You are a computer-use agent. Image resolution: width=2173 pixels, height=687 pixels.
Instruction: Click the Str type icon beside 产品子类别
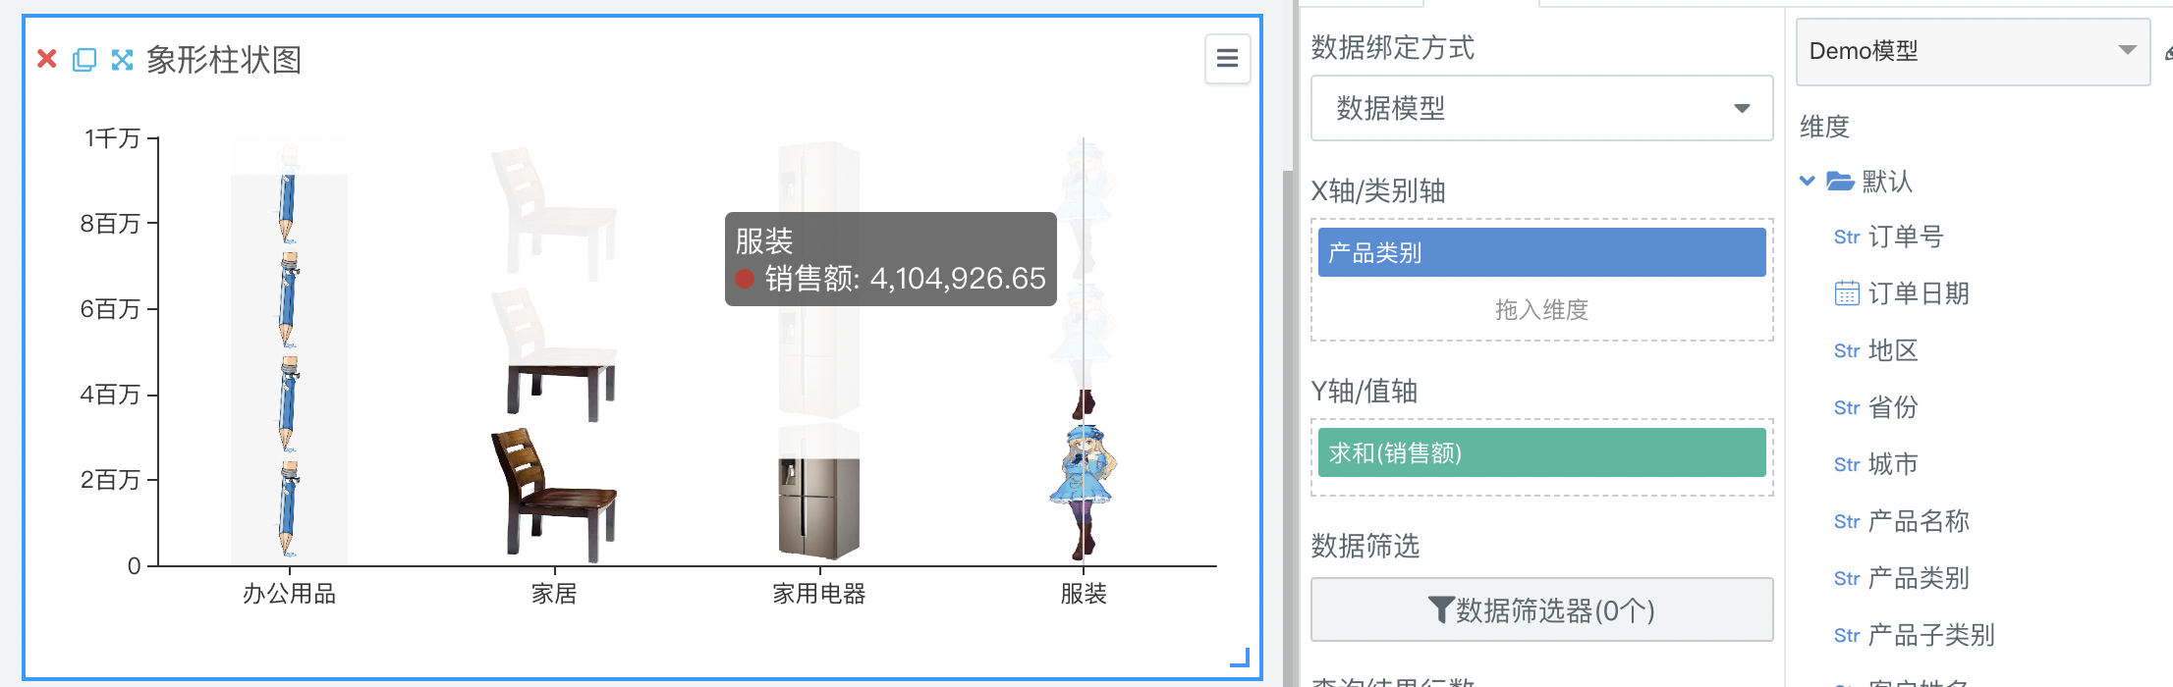[x=1847, y=636]
